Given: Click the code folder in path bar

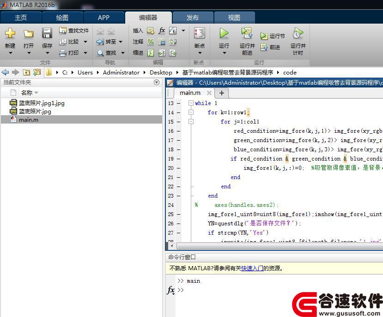Looking at the screenshot, I should tap(290, 73).
